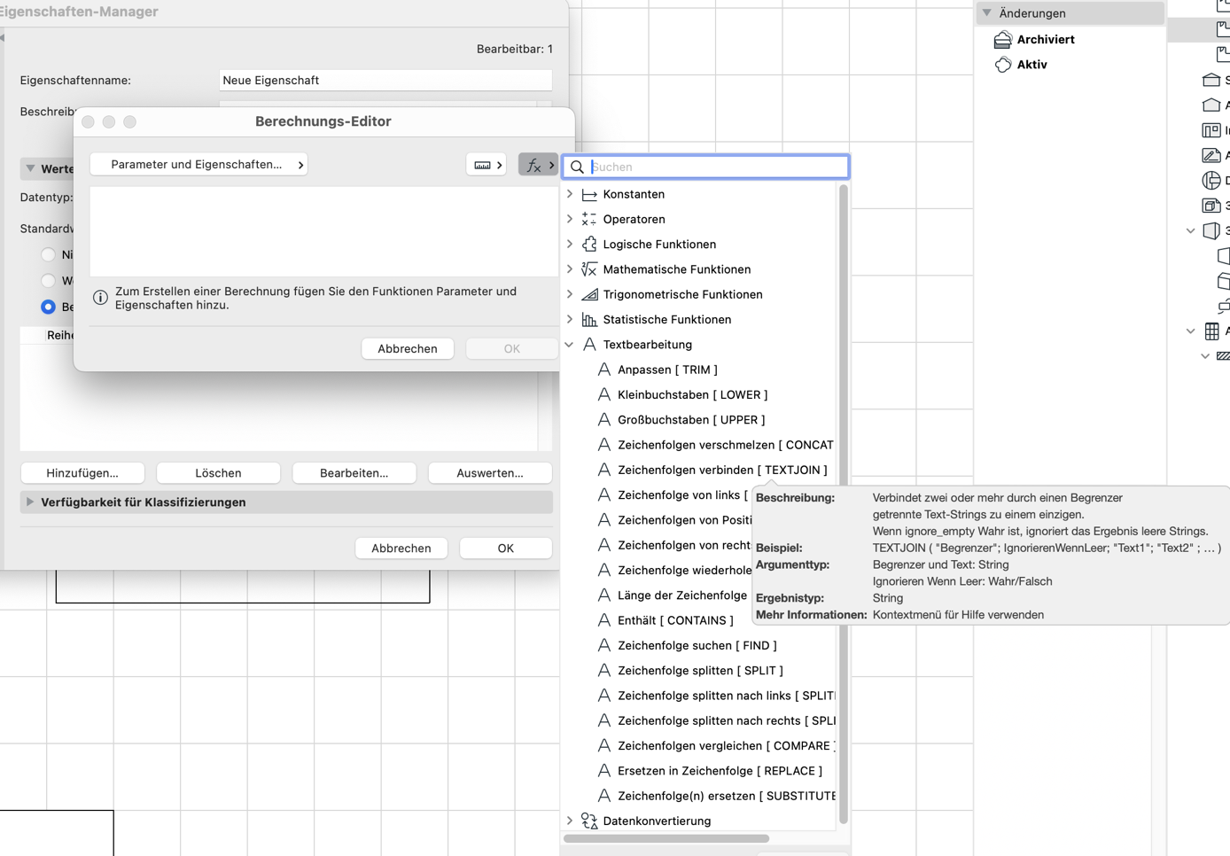
Task: Click the Löschen button
Action: (218, 473)
